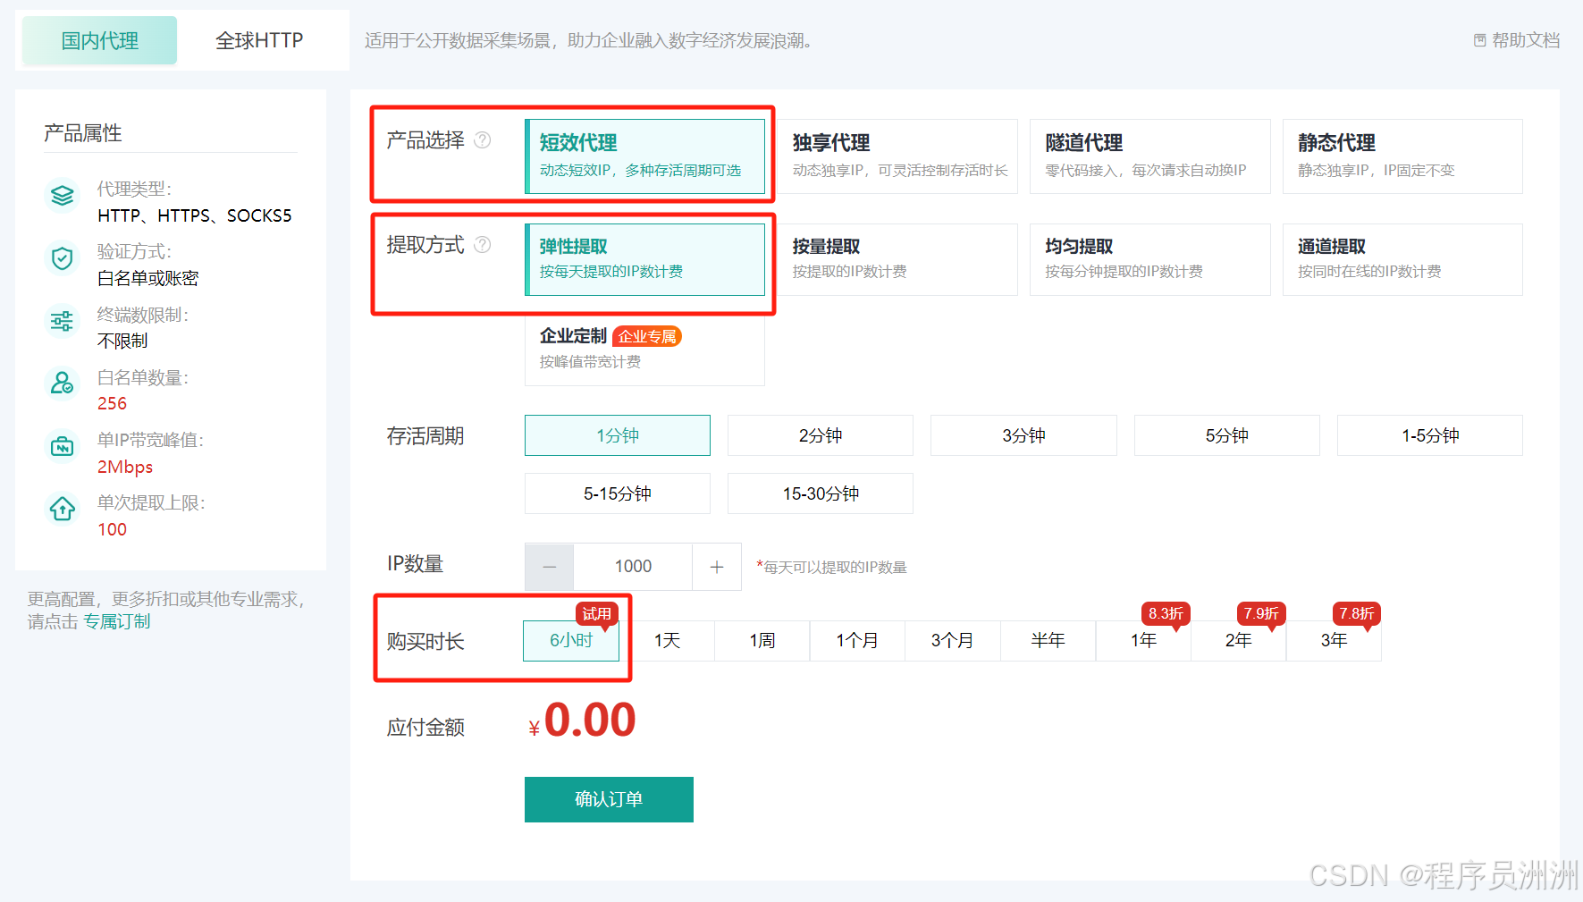Pick 1年 purchase duration
The width and height of the screenshot is (1583, 902).
coord(1143,641)
